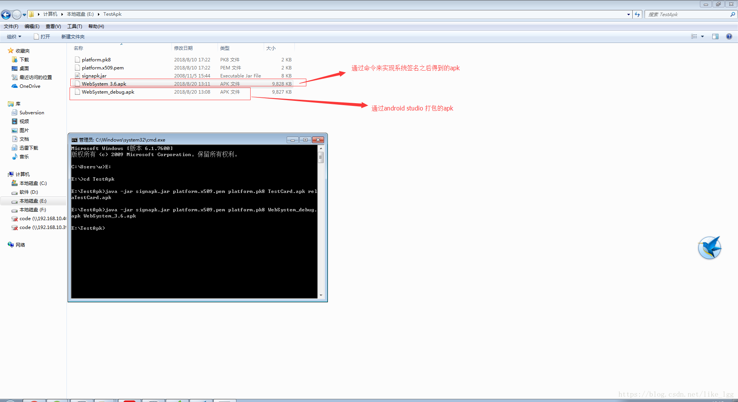Select 网络 in navigation pane
The height and width of the screenshot is (402, 738).
tap(20, 245)
